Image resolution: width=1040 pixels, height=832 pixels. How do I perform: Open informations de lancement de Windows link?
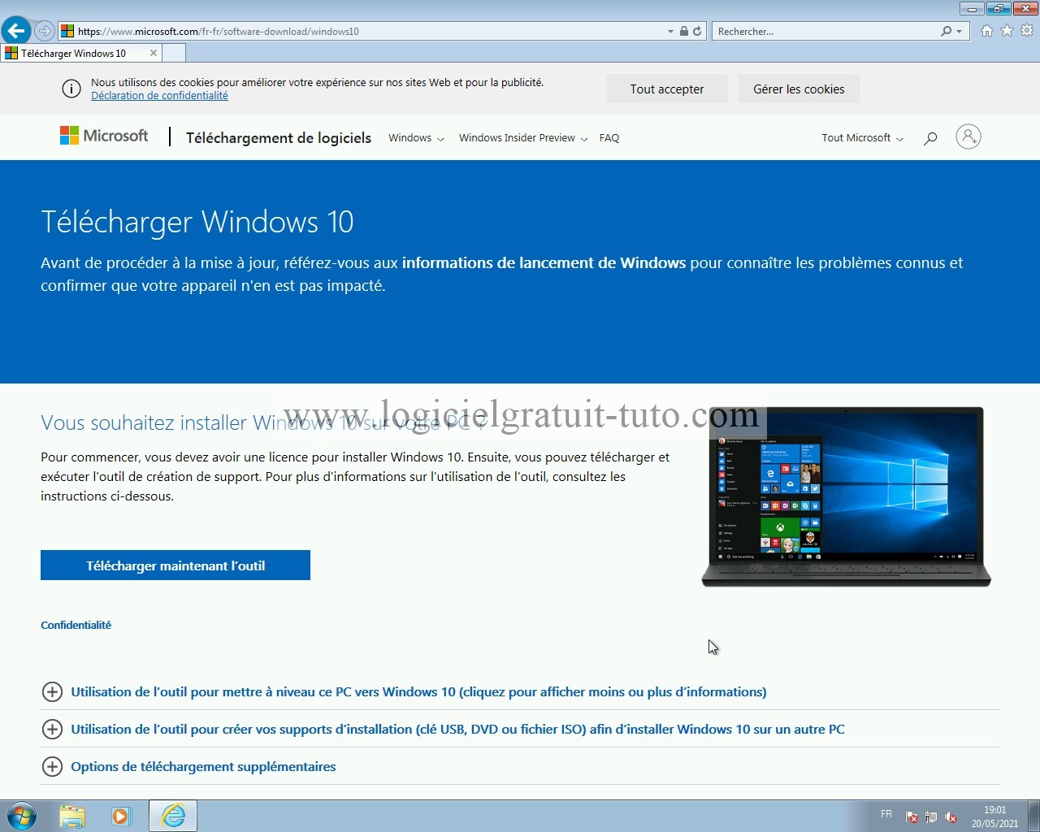[544, 262]
